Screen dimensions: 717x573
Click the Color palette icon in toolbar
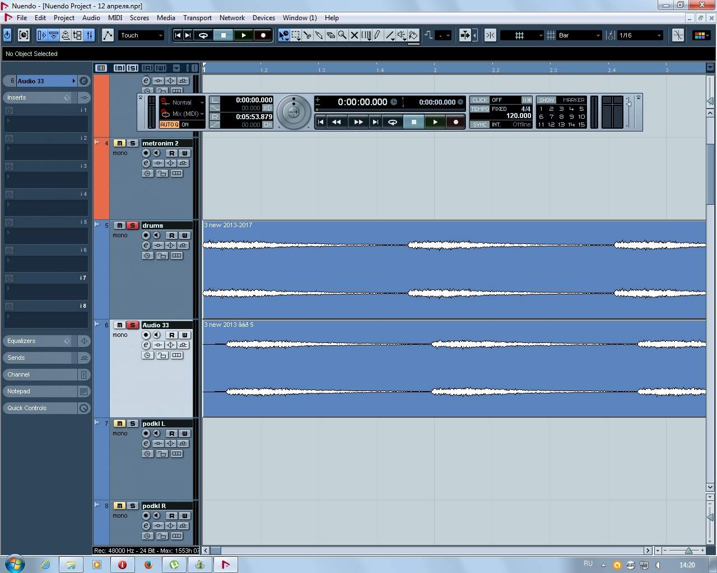coord(699,35)
